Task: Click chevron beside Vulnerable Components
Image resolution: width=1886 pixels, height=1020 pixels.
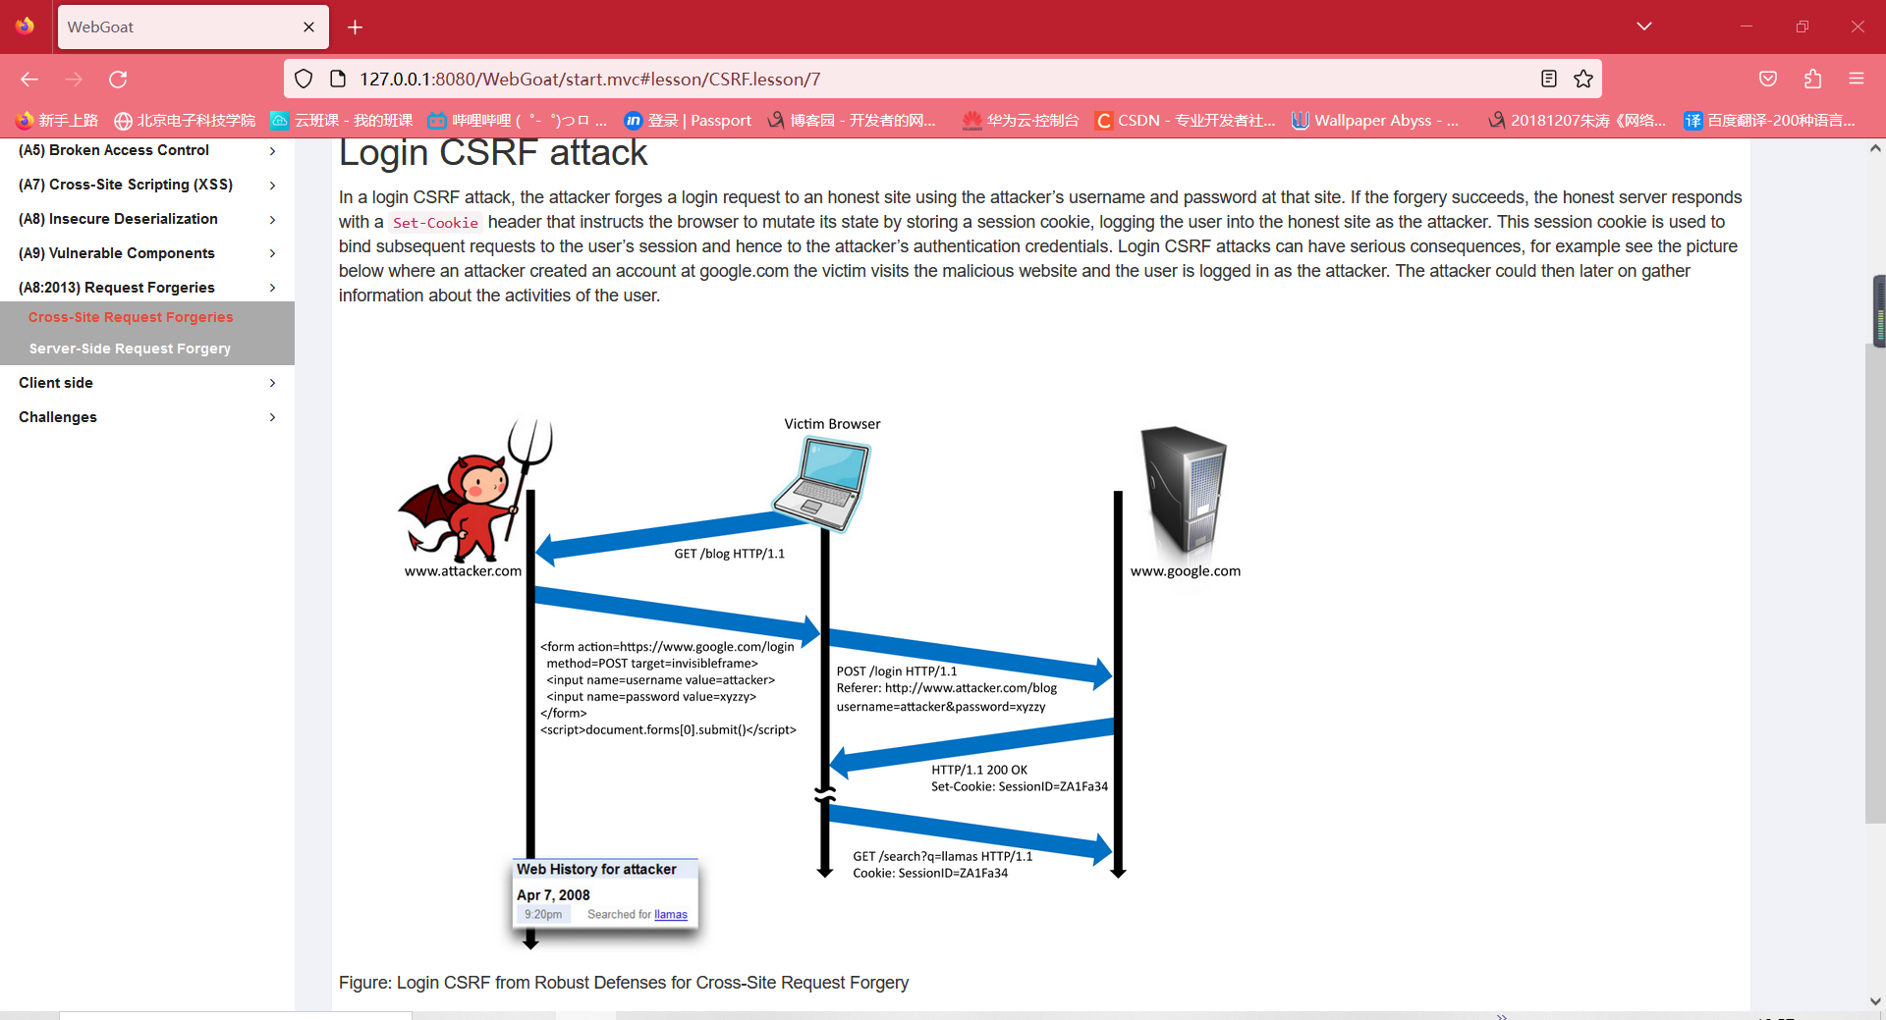Action: coord(272,254)
